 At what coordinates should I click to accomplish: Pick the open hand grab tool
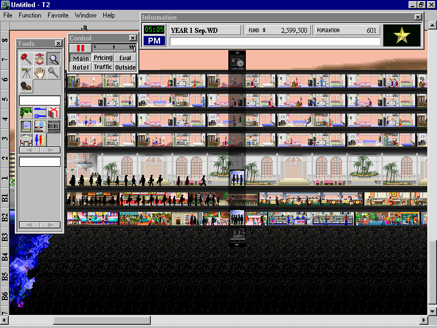click(x=39, y=72)
